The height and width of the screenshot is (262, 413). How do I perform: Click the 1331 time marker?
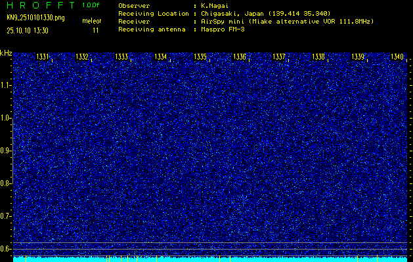tap(42, 58)
